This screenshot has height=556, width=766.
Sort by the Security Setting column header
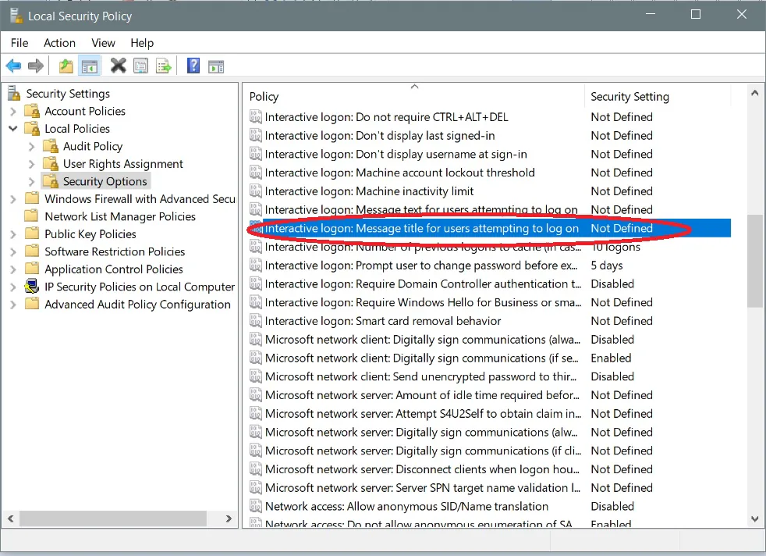tap(658, 96)
